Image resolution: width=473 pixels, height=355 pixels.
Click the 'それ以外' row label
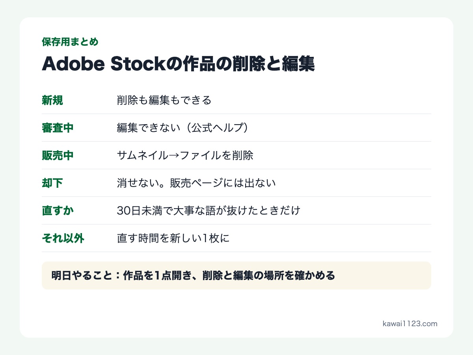tap(63, 238)
